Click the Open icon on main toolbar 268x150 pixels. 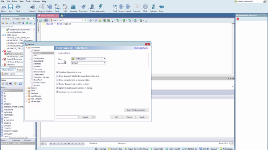(3, 8)
